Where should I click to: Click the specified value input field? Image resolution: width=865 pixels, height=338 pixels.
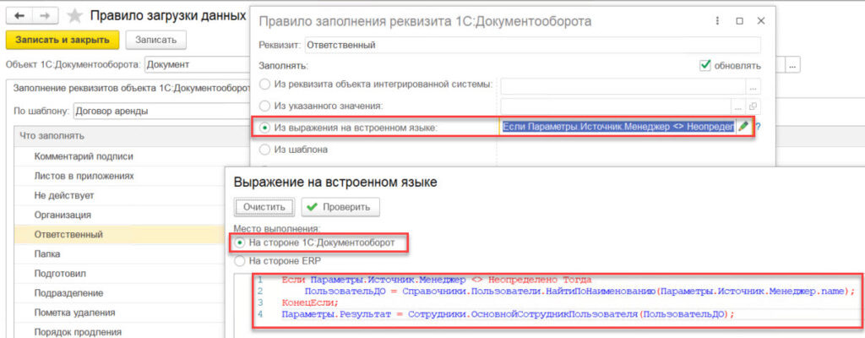click(x=616, y=106)
